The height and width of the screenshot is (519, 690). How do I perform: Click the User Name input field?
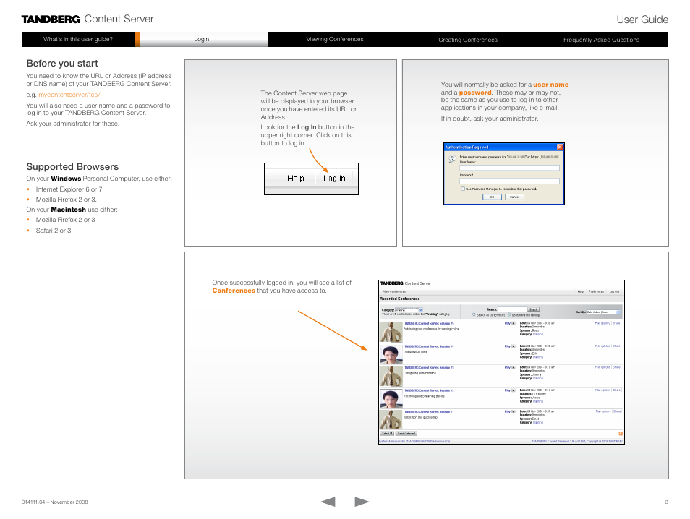tap(510, 168)
